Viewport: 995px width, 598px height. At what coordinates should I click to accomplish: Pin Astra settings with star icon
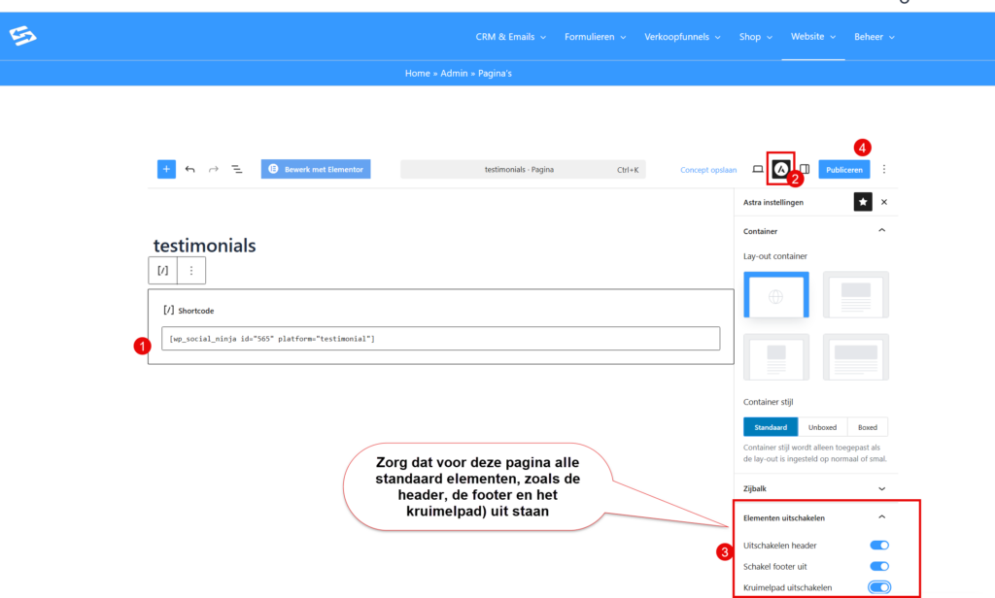click(863, 202)
